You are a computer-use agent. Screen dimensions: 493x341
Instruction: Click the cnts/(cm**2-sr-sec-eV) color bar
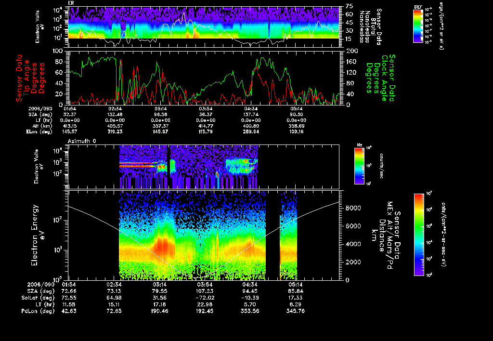coord(419,235)
